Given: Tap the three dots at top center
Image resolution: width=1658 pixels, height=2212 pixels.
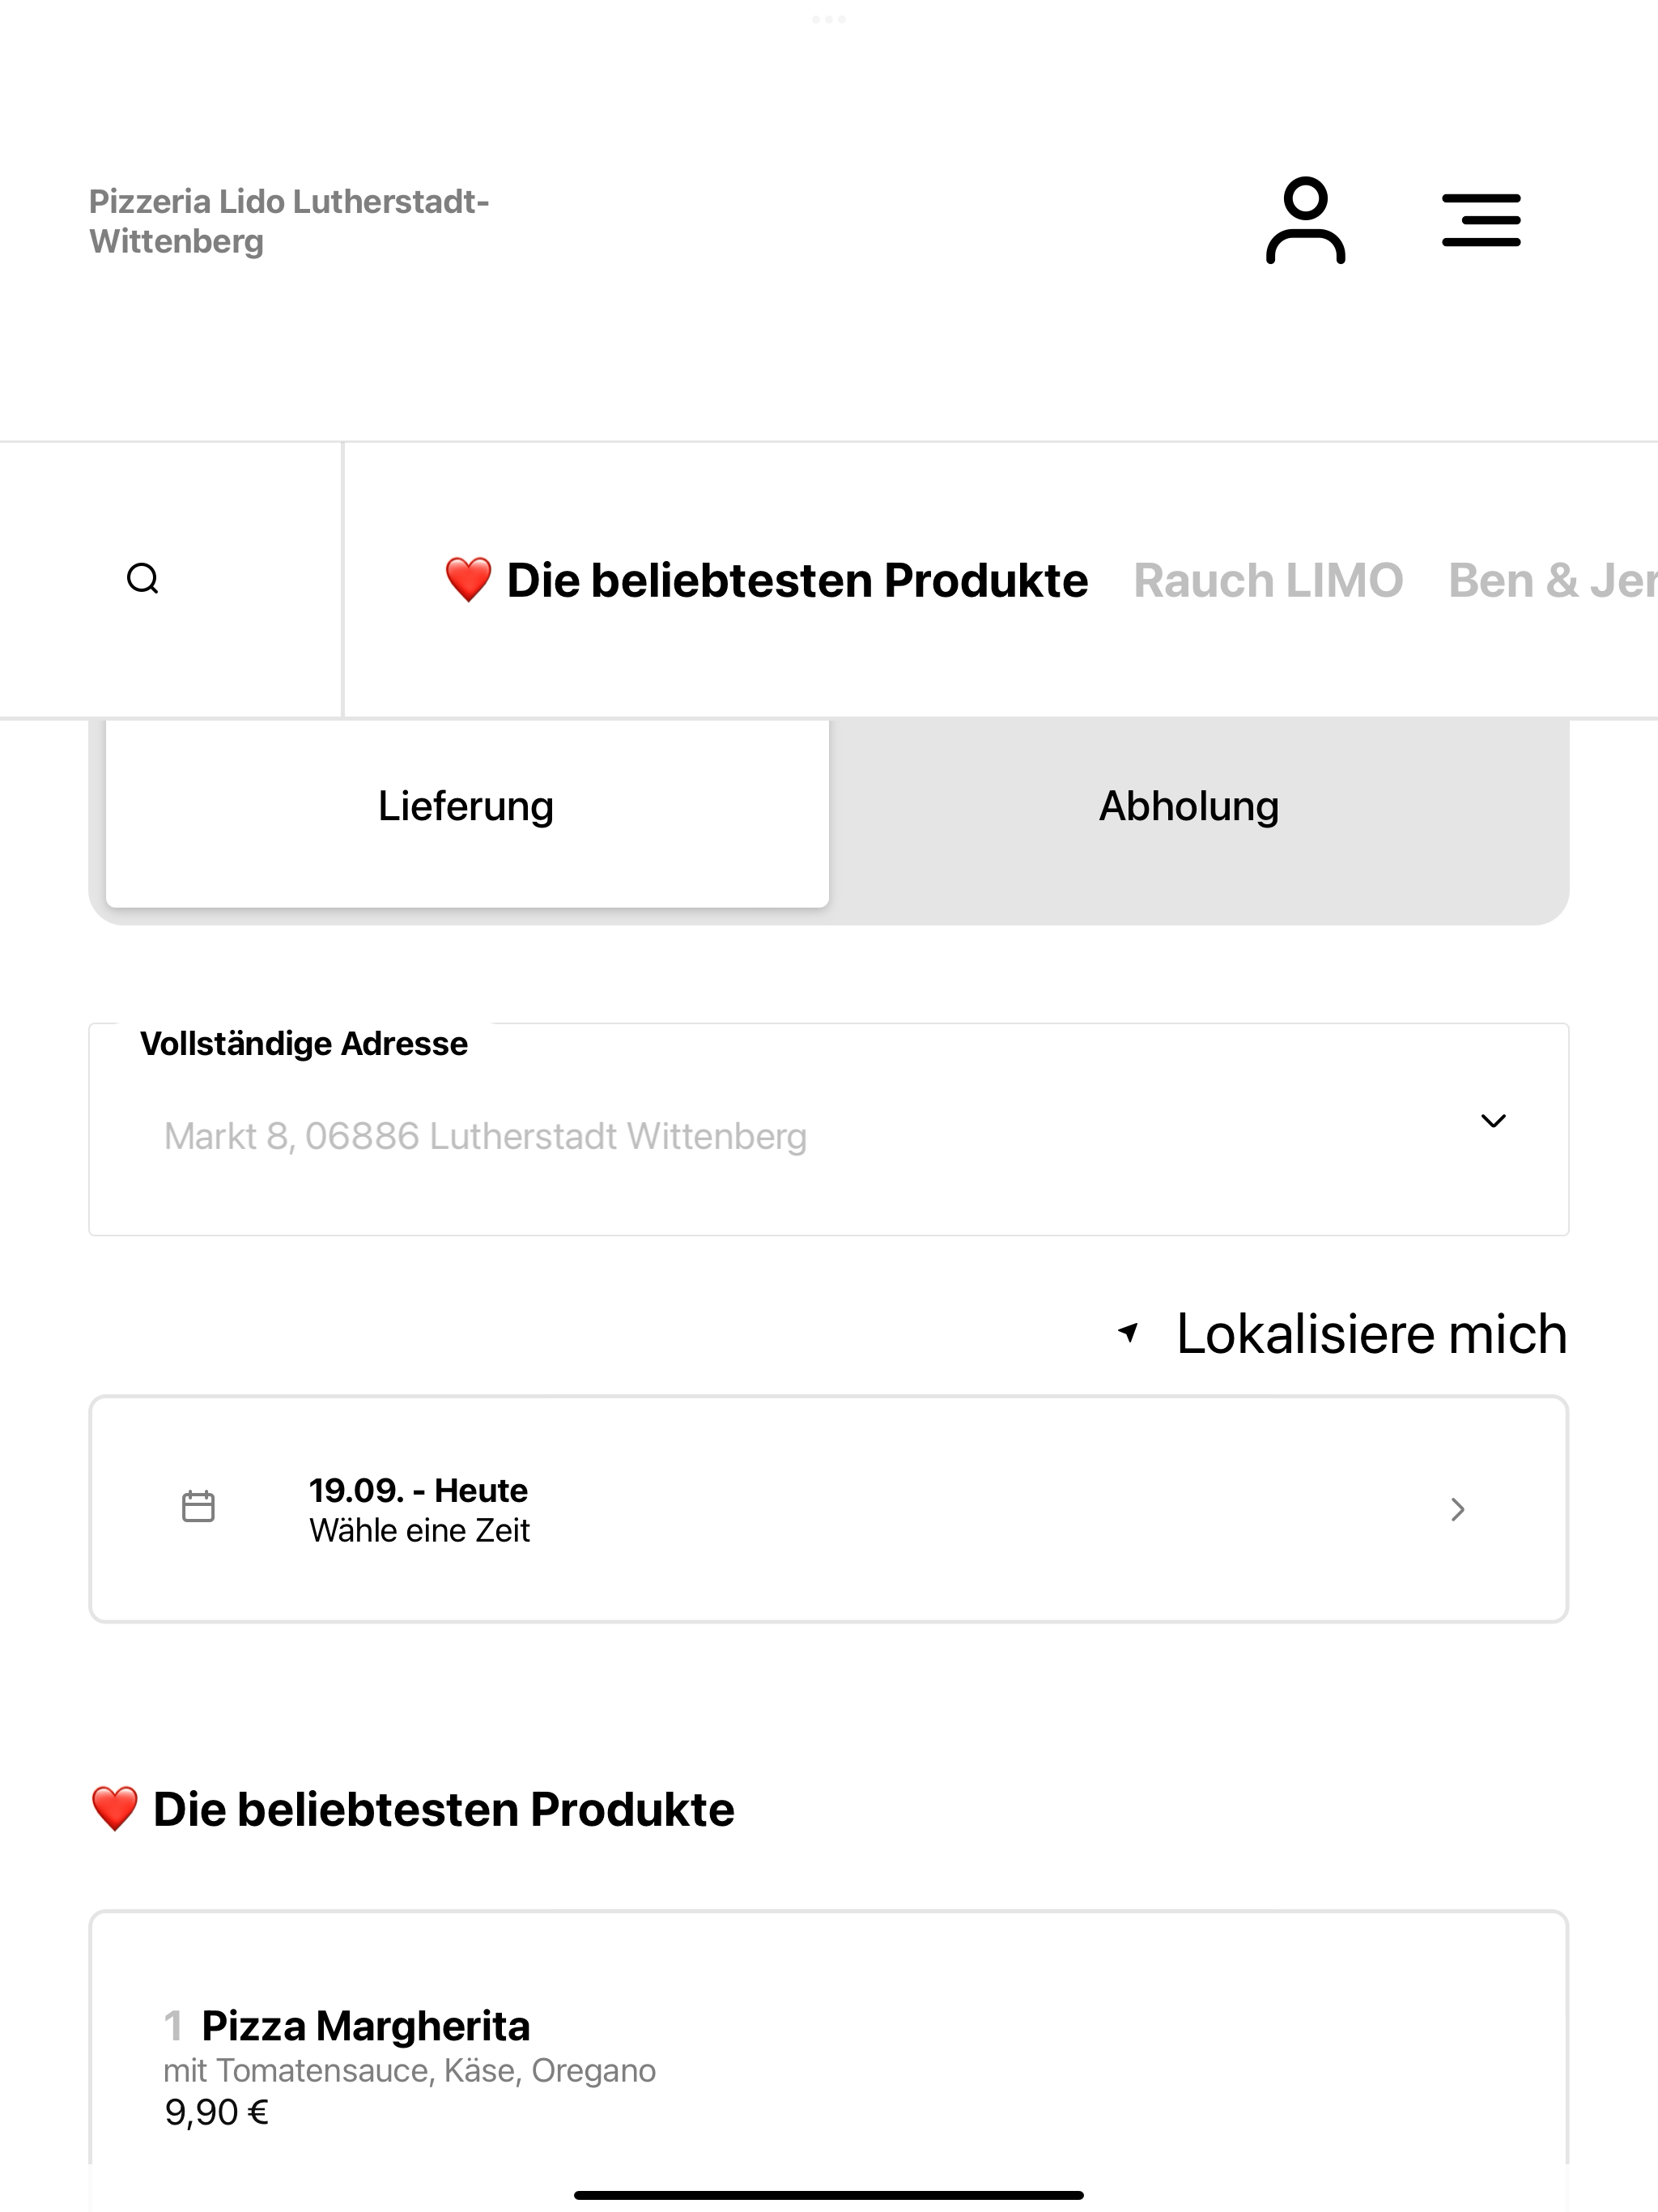Looking at the screenshot, I should coord(829,19).
